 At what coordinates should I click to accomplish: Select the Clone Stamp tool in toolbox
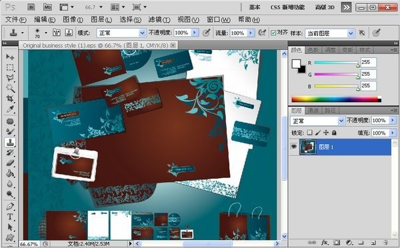click(10, 143)
